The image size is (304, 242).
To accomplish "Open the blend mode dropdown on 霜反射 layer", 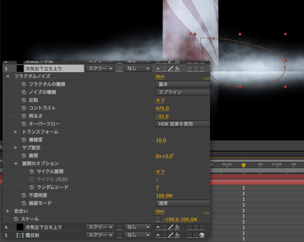I will click(99, 235).
